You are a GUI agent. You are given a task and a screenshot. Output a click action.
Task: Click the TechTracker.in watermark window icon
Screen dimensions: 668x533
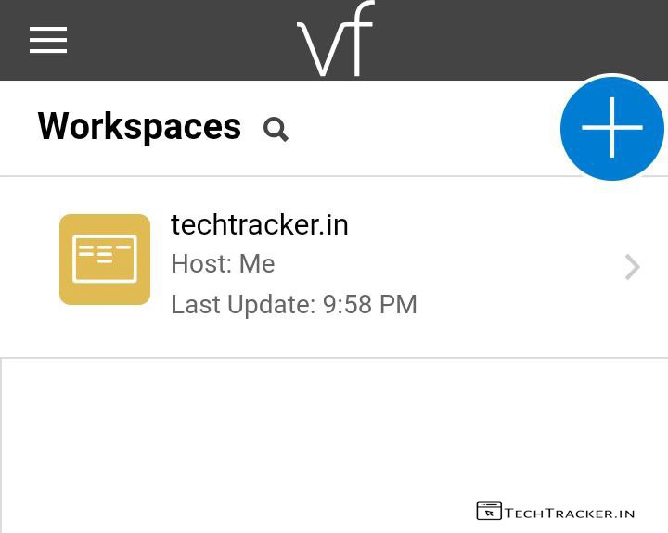[x=489, y=512]
